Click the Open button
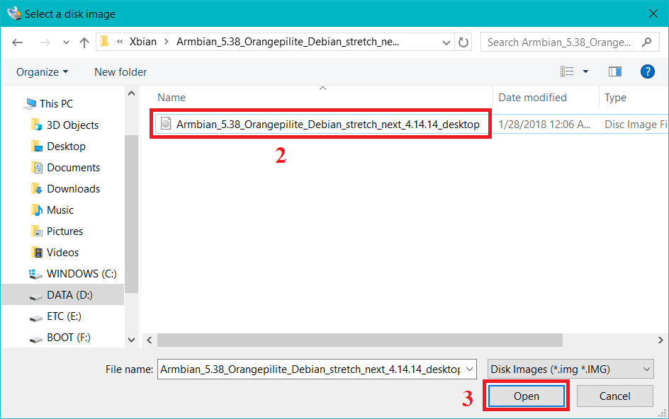The height and width of the screenshot is (419, 669). click(x=526, y=396)
